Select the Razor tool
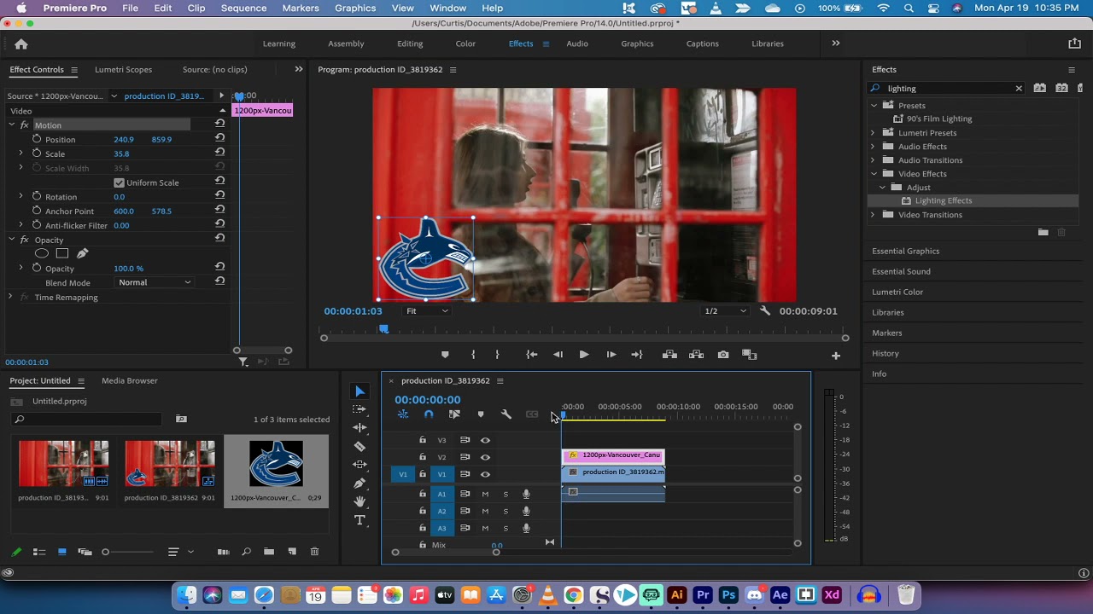The width and height of the screenshot is (1093, 614). pyautogui.click(x=359, y=446)
